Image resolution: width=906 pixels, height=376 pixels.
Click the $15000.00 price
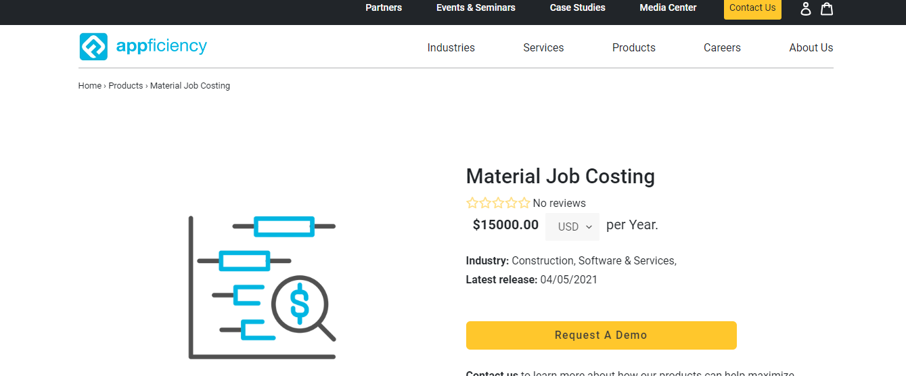coord(505,225)
